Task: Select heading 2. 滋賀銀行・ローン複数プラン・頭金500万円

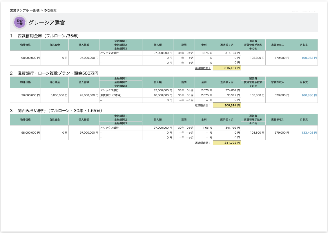Action: pos(54,73)
